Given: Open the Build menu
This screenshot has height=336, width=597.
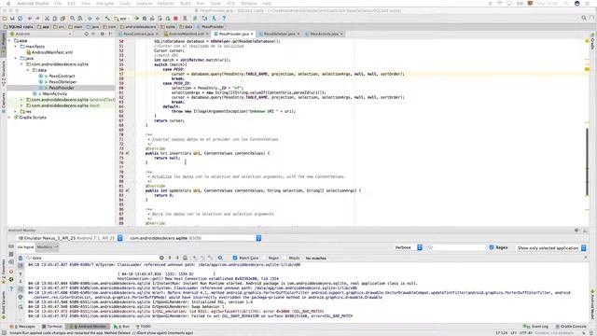Looking at the screenshot, I should (186, 4).
